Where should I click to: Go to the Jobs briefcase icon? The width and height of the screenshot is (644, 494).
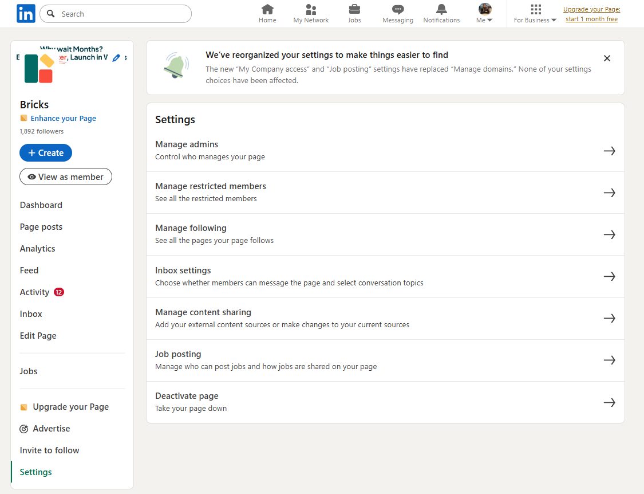tap(354, 10)
